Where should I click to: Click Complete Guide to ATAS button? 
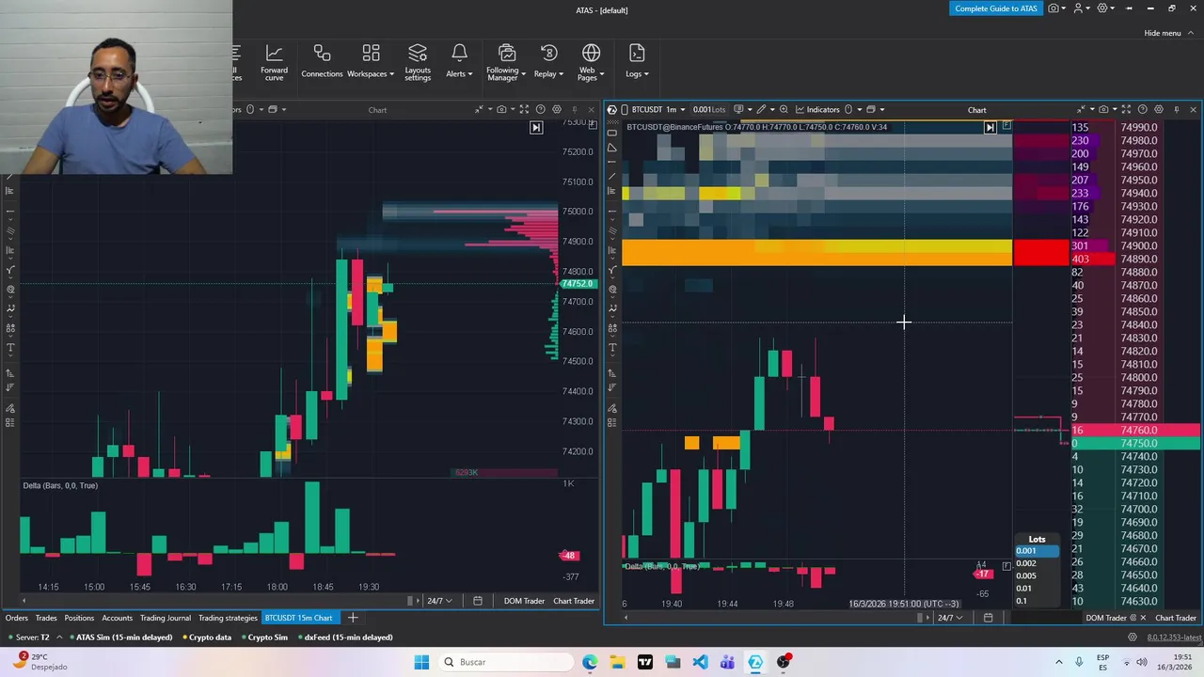[x=996, y=8]
